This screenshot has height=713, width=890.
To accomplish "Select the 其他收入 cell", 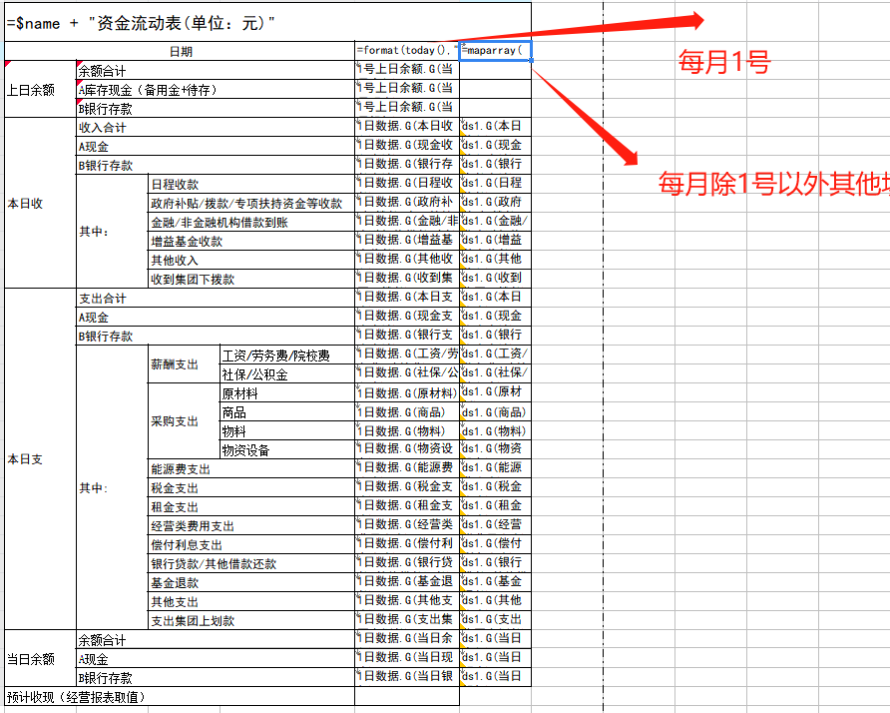I will coord(251,260).
